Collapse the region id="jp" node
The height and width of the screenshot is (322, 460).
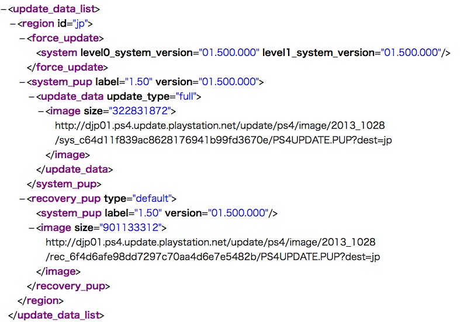(13, 23)
